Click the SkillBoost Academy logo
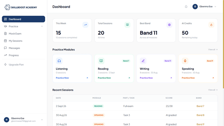Viewport: 224px width, 126px height. click(x=21, y=7)
